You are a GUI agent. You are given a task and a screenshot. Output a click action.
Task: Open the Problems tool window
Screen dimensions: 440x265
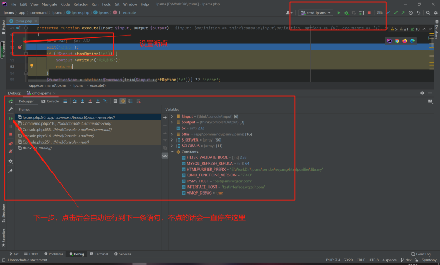[x=53, y=254]
